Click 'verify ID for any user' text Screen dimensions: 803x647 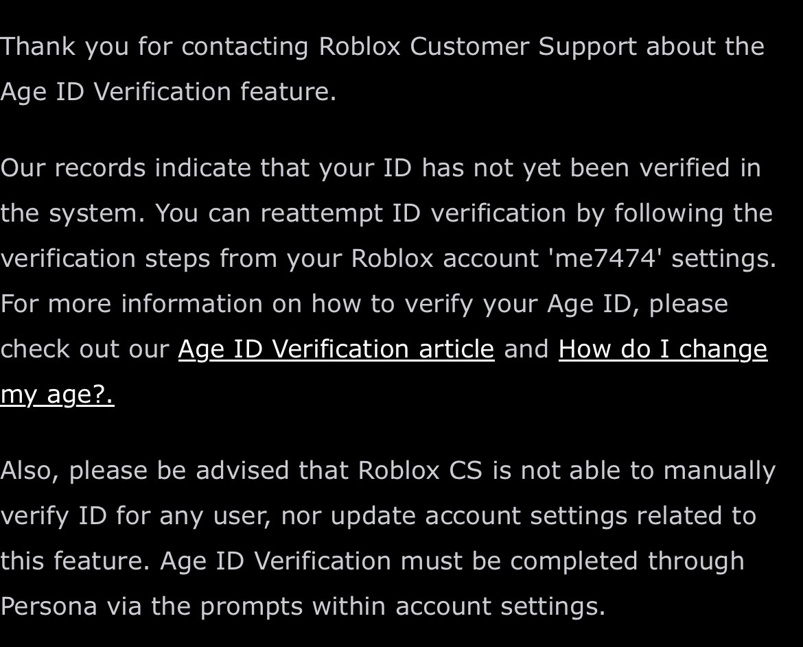tap(135, 516)
